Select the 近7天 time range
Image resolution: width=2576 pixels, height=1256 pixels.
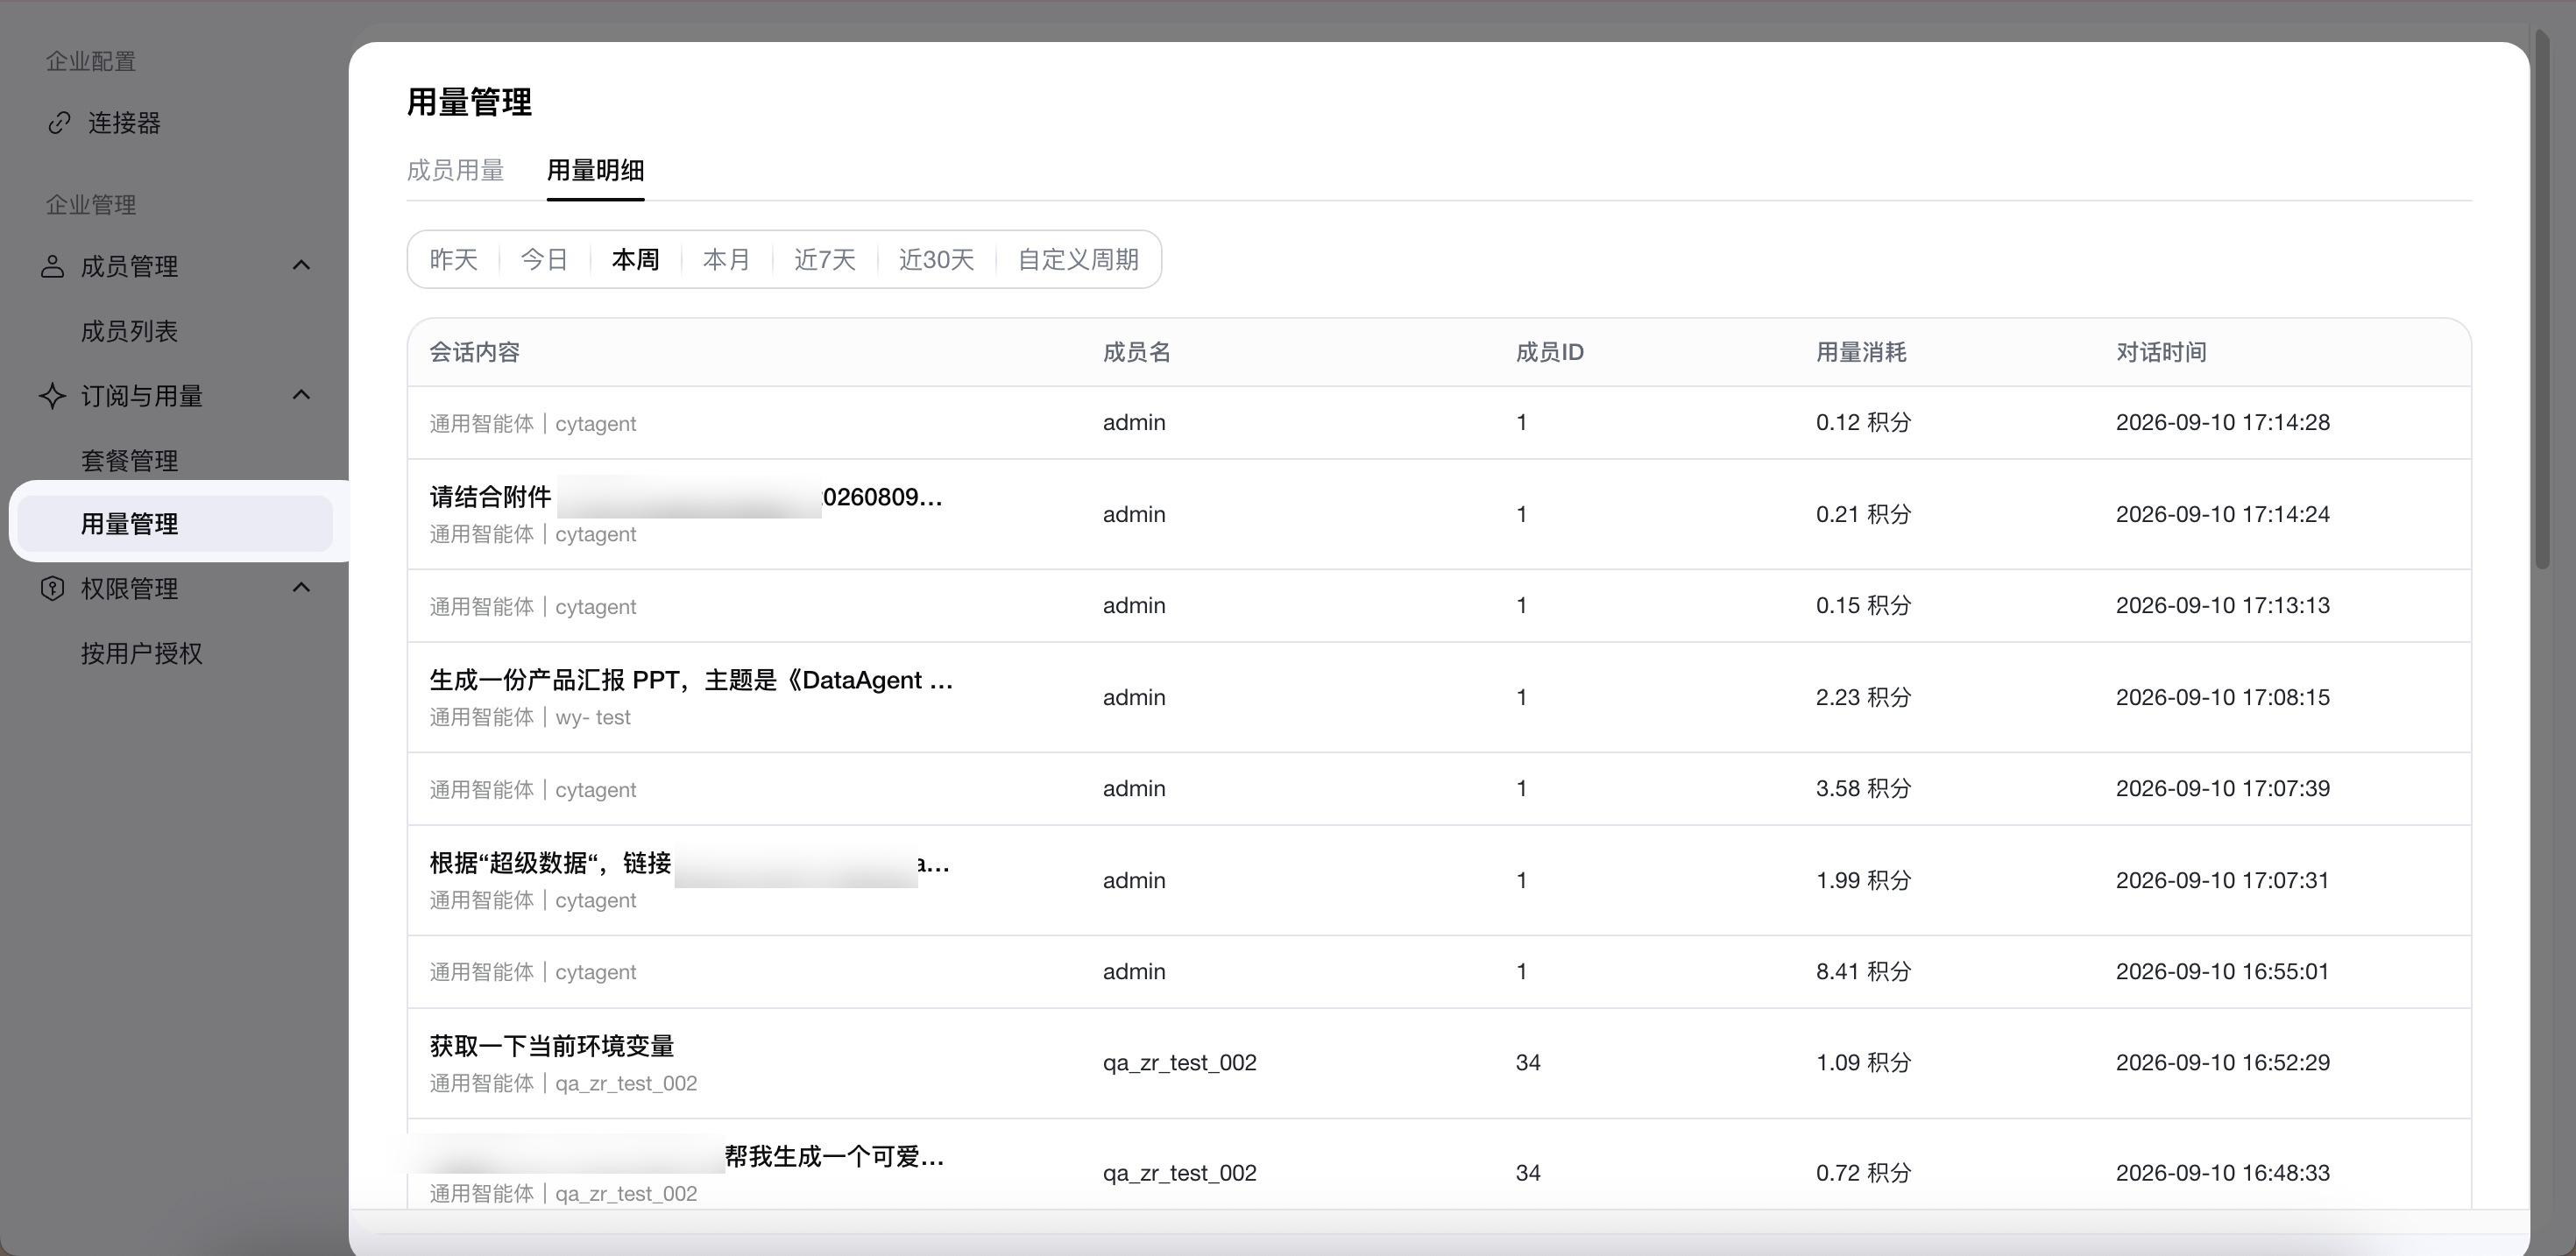(825, 260)
